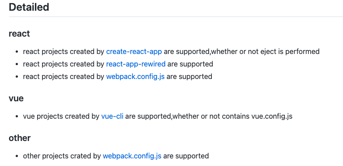Click the vue subsection heading

pos(16,98)
